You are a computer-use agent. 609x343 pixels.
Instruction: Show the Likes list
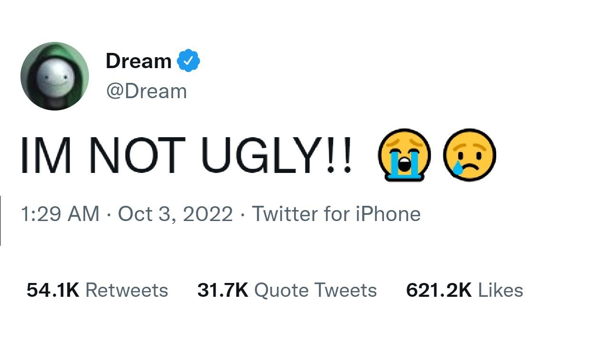click(x=500, y=290)
